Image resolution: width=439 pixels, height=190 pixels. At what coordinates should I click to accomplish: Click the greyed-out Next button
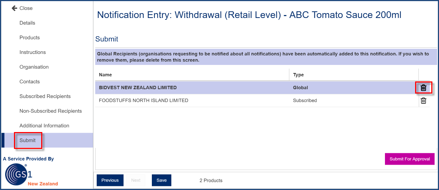[x=136, y=180]
